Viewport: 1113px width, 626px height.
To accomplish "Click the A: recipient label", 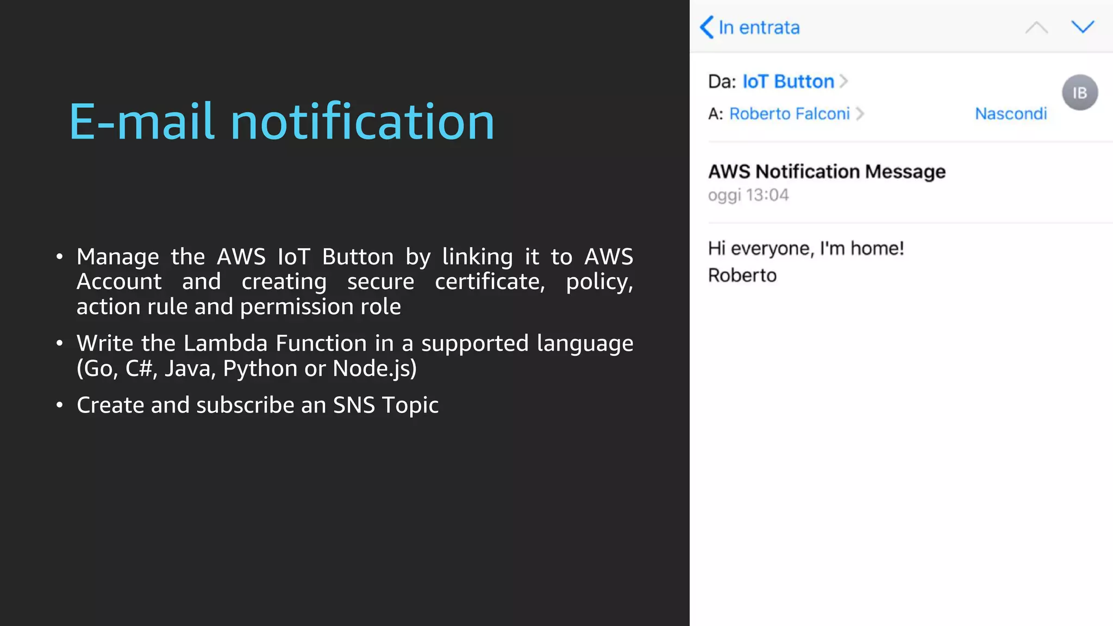I will point(716,114).
